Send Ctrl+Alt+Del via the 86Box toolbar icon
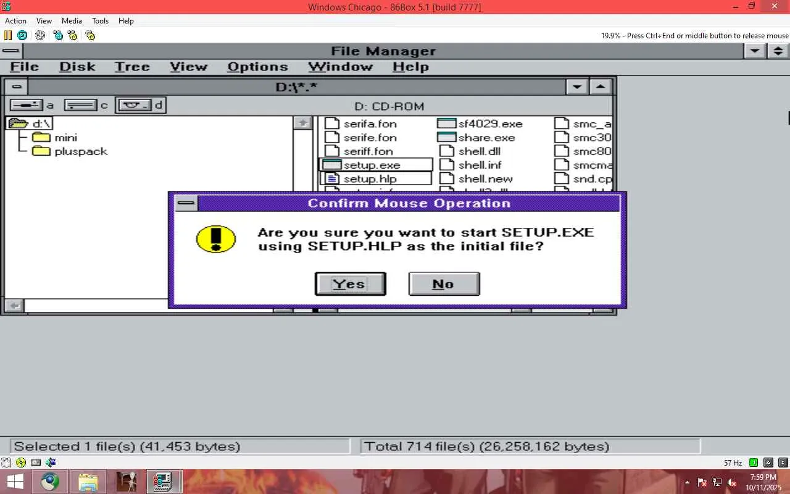 coord(58,35)
